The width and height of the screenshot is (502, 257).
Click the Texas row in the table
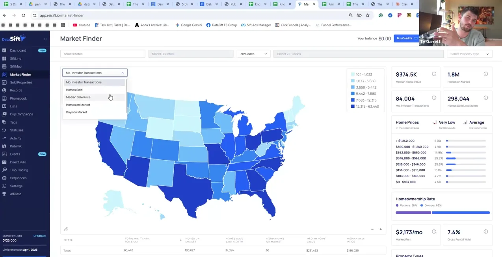tap(223, 250)
